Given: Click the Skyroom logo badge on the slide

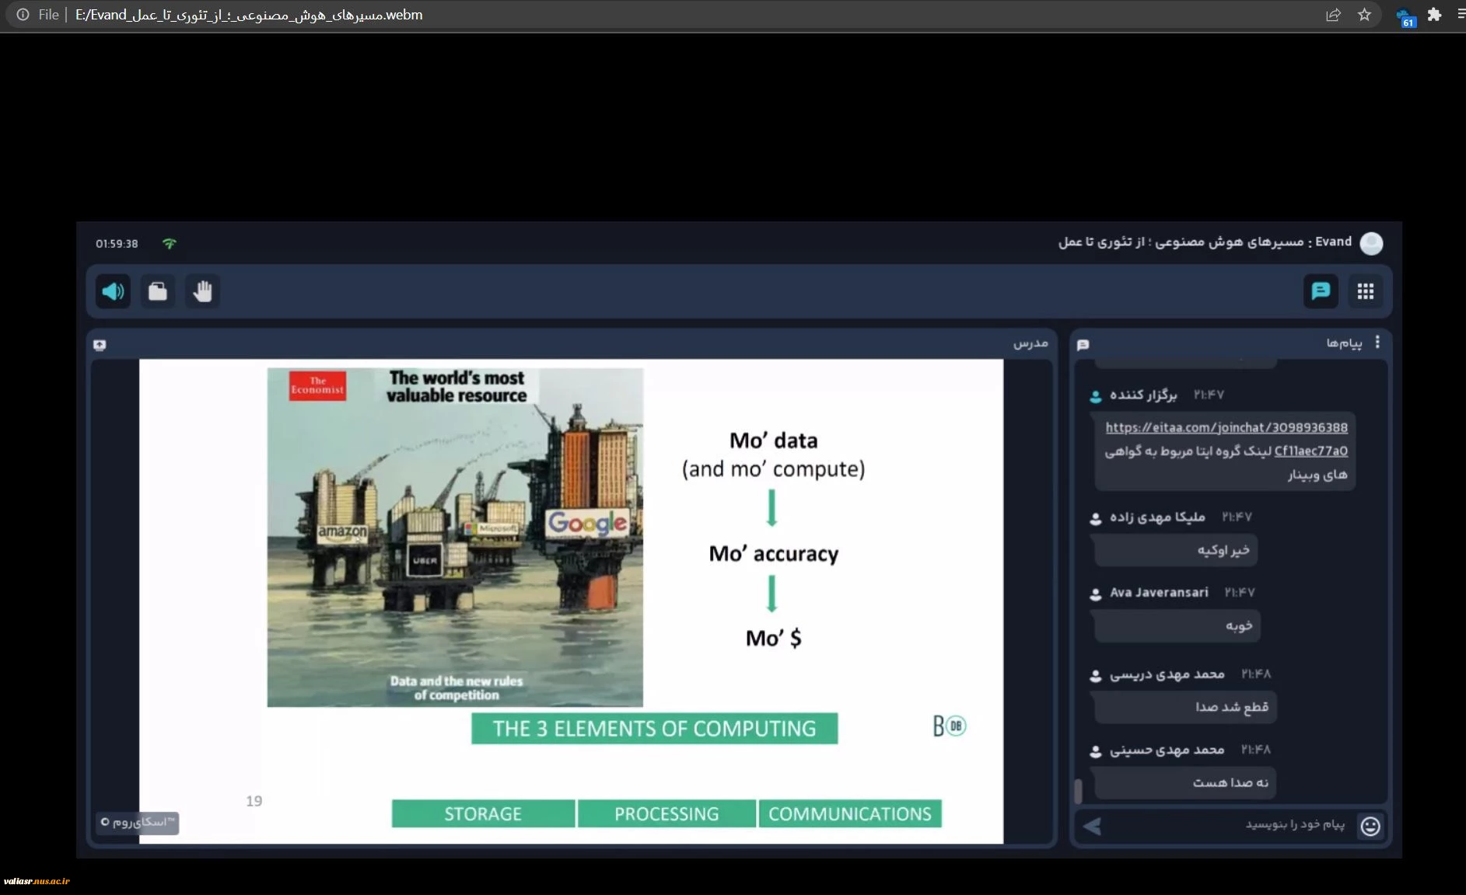Looking at the screenshot, I should click(x=138, y=823).
